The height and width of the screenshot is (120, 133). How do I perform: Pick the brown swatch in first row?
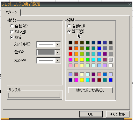tap(76, 43)
